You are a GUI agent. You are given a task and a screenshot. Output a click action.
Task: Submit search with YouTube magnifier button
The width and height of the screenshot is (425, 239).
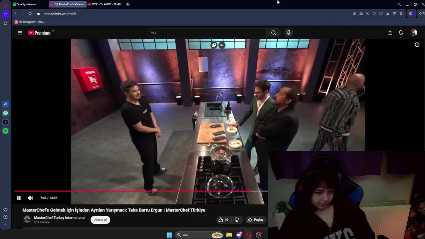click(x=274, y=33)
